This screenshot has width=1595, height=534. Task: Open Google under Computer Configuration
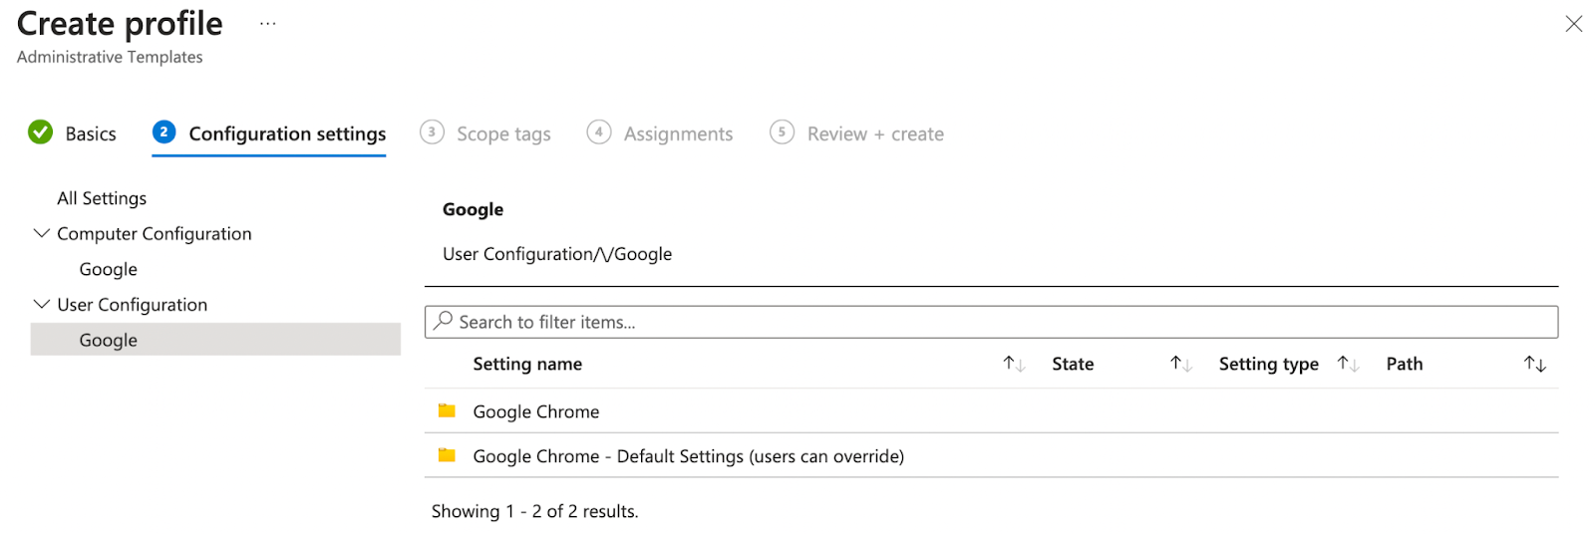click(109, 269)
